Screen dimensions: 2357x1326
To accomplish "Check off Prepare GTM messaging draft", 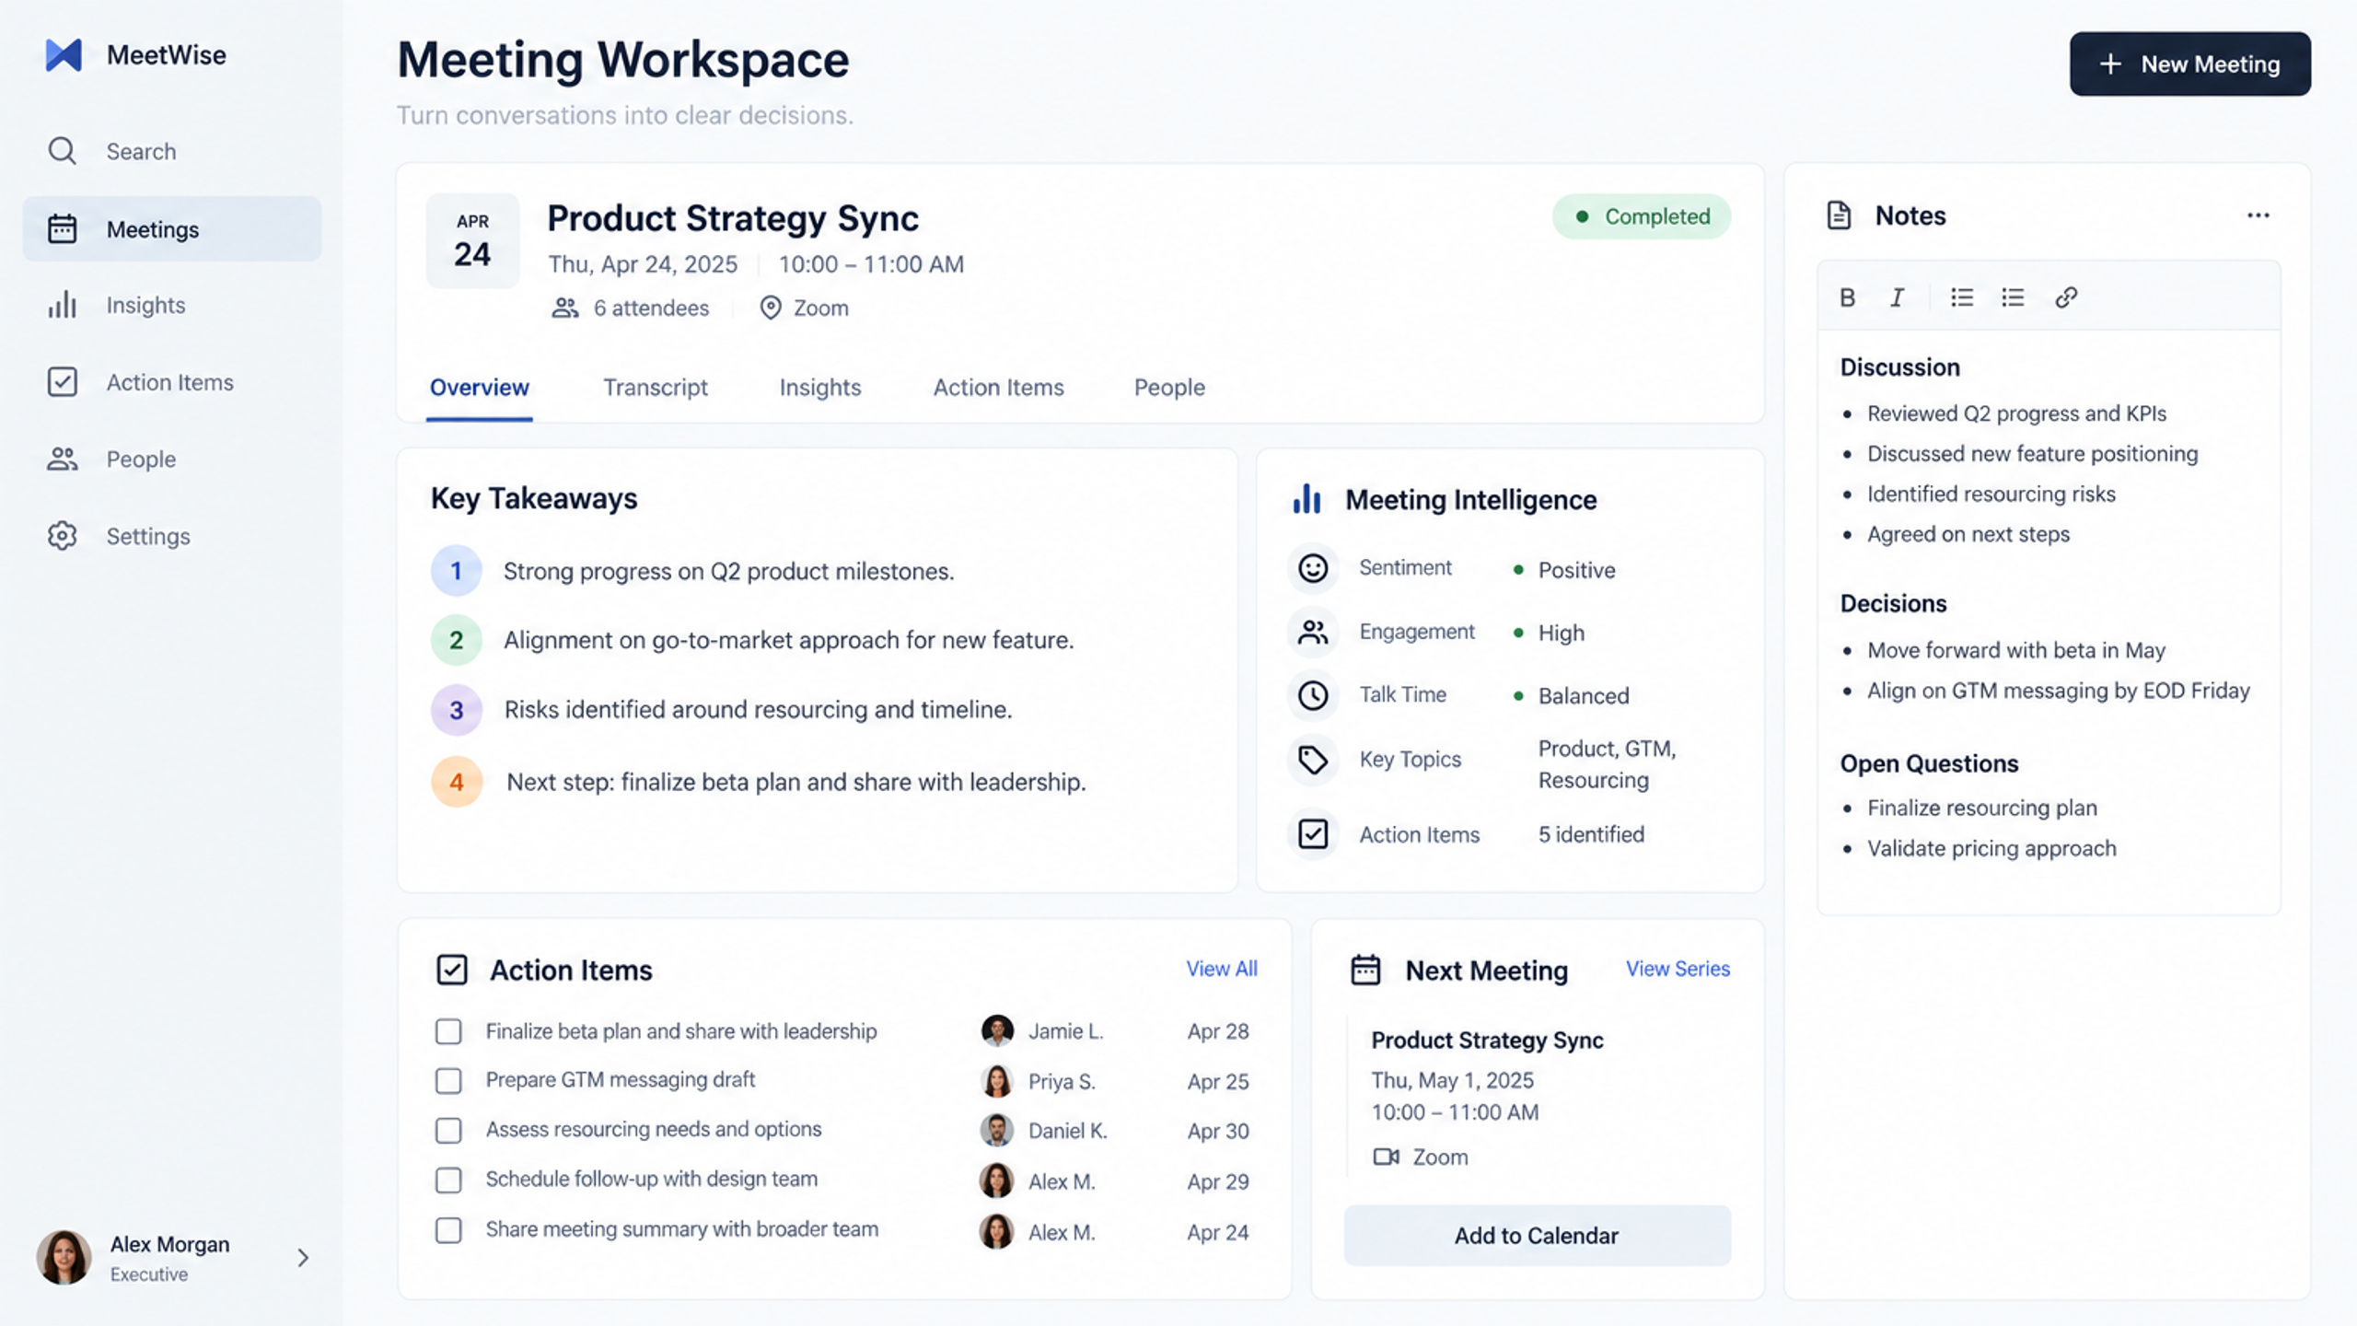I will pyautogui.click(x=448, y=1081).
